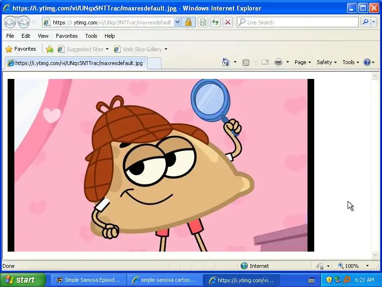Open recent pages dropdown beside Forward button
Viewport: 382px width, 287px height.
point(34,22)
